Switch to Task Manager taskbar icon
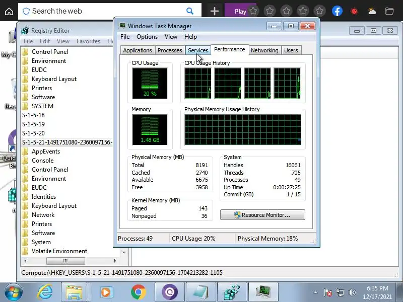This screenshot has height=302, width=403. [263, 292]
